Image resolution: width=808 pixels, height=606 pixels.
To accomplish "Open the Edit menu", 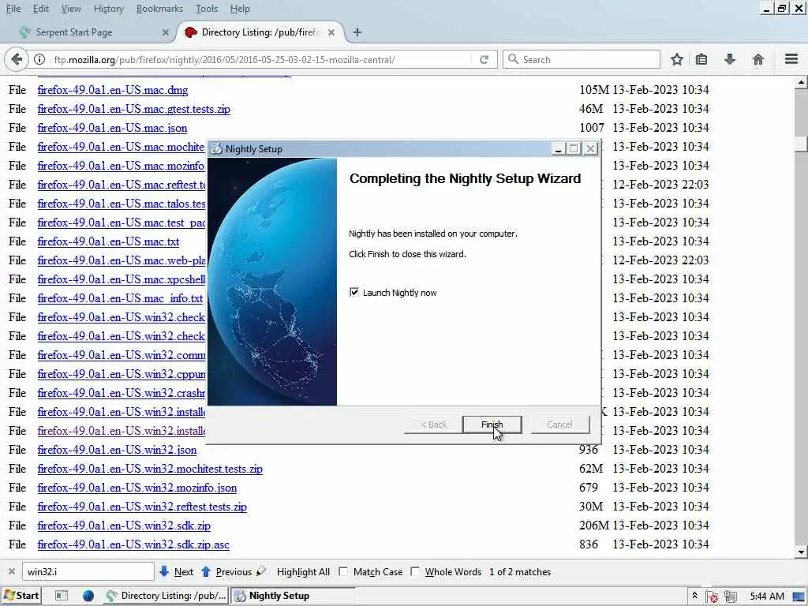I will pyautogui.click(x=40, y=9).
